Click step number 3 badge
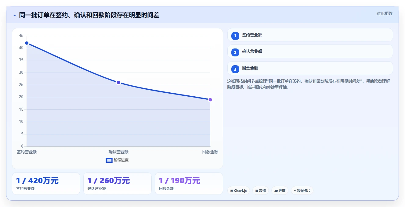The image size is (405, 207). [235, 69]
